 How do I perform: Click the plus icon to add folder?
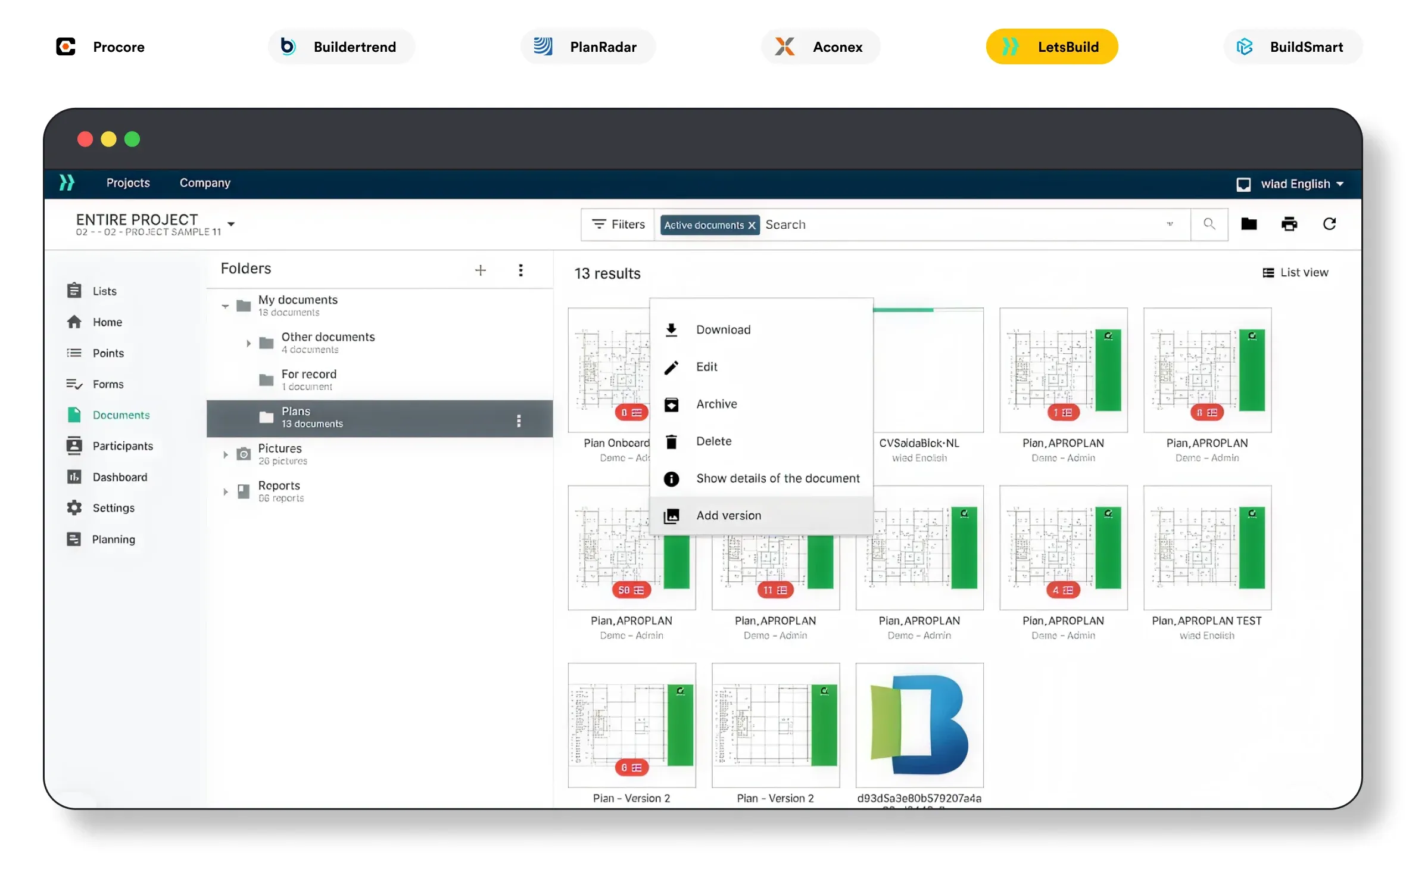click(x=480, y=270)
